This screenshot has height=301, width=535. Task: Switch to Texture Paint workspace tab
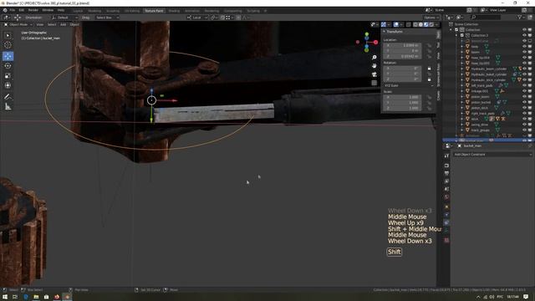[x=154, y=11]
